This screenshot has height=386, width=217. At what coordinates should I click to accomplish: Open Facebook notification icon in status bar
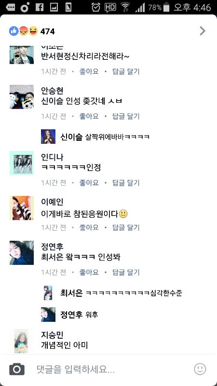tap(40, 7)
